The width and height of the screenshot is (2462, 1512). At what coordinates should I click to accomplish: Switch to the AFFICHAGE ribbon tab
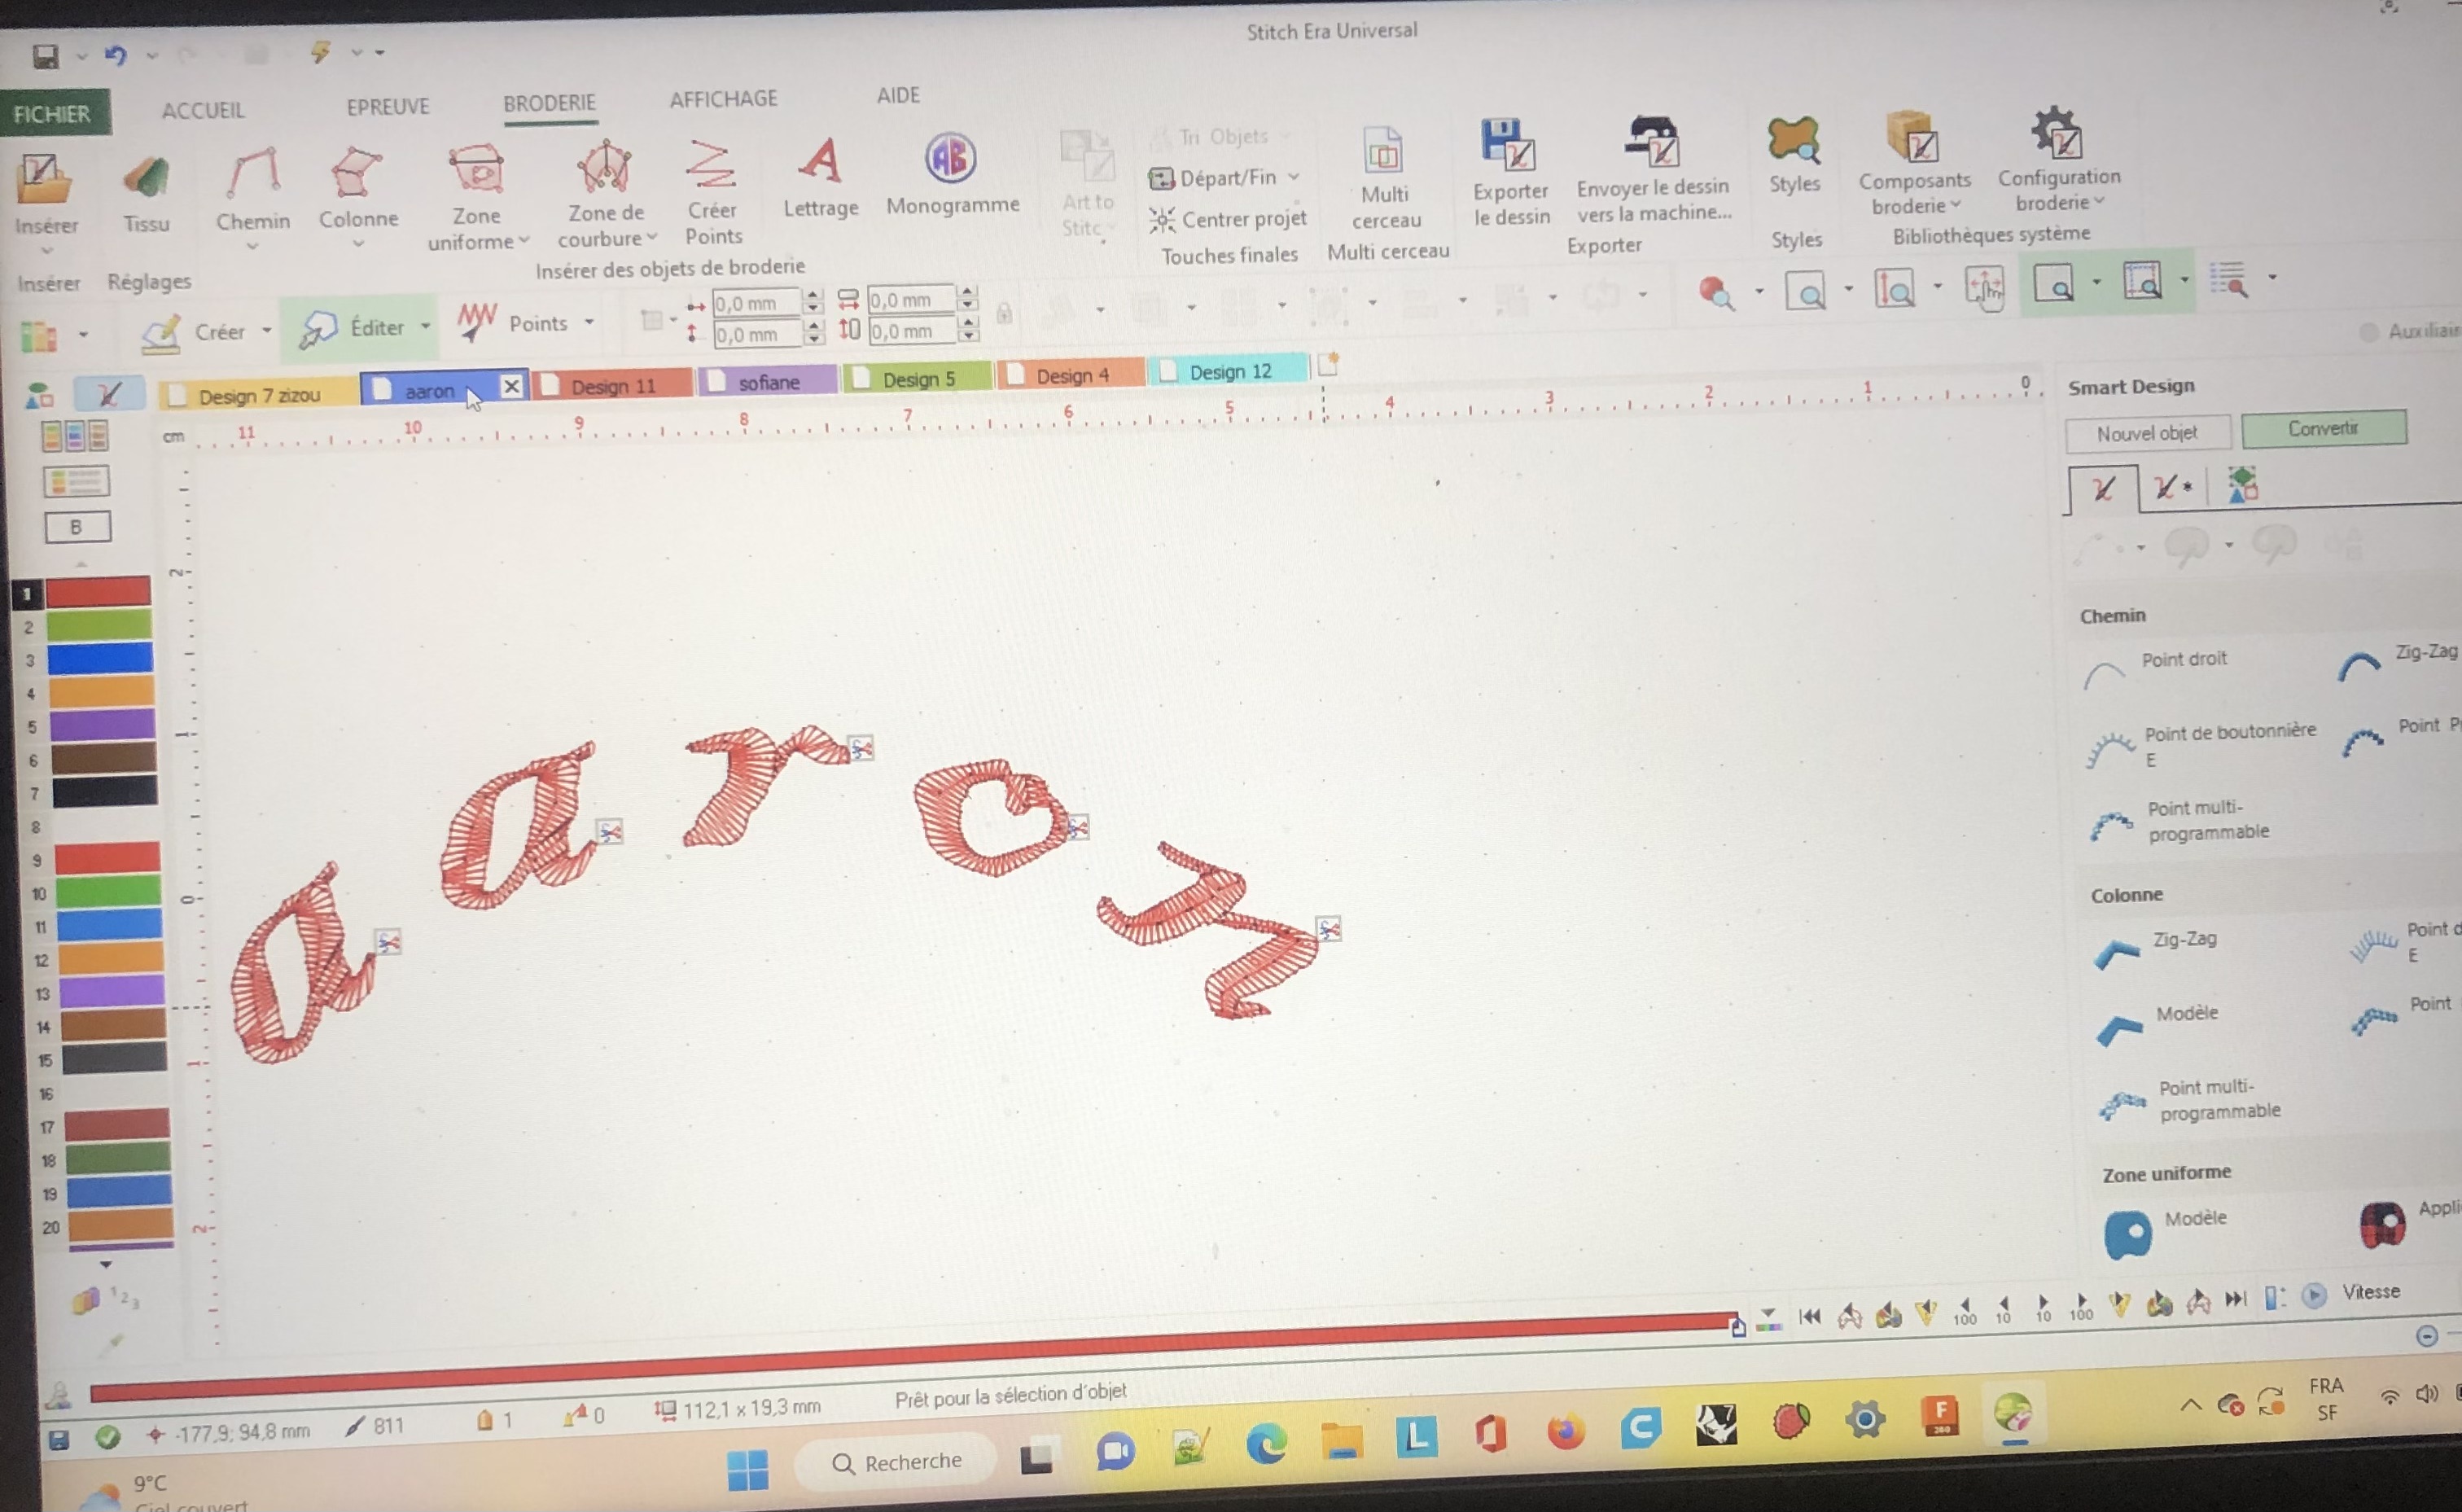(723, 99)
